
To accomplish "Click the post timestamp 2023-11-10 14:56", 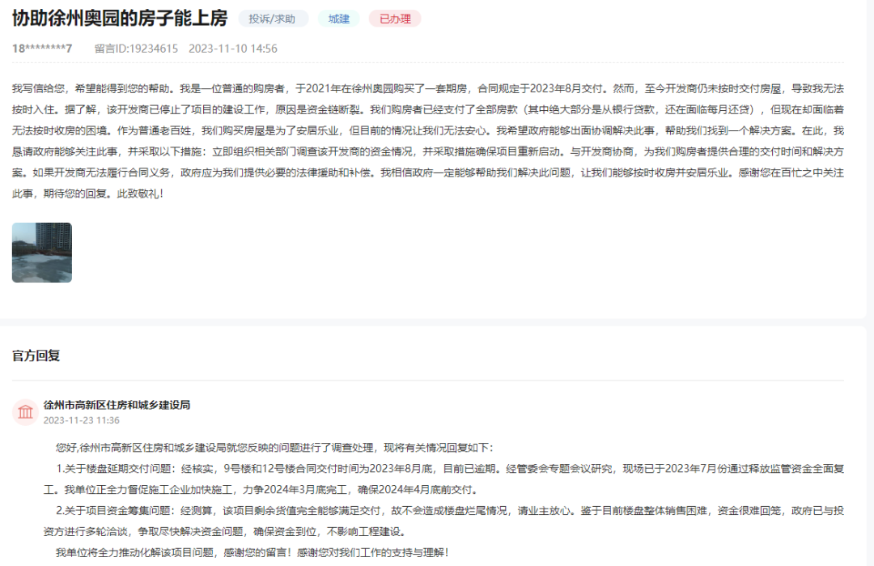I will pos(233,49).
